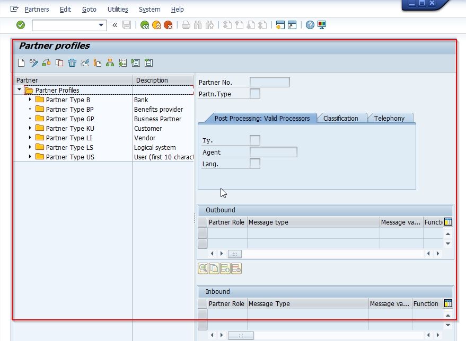Click the Save disk icon
Image resolution: width=466 pixels, height=341 pixels.
tap(127, 25)
